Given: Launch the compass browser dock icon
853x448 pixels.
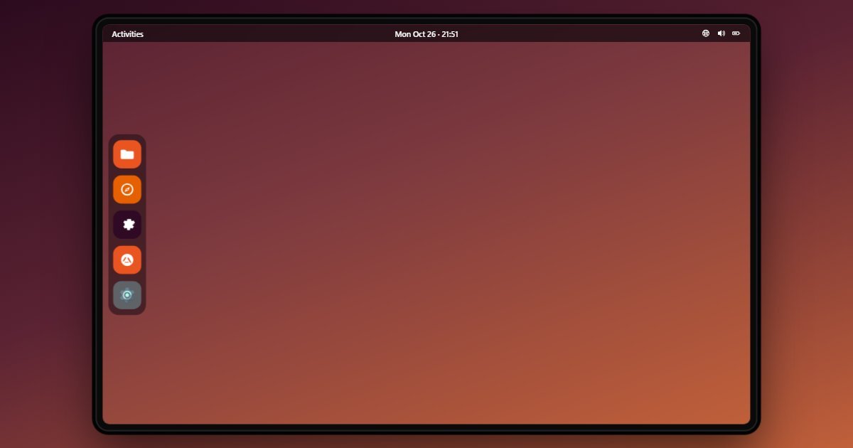Looking at the screenshot, I should pyautogui.click(x=127, y=190).
